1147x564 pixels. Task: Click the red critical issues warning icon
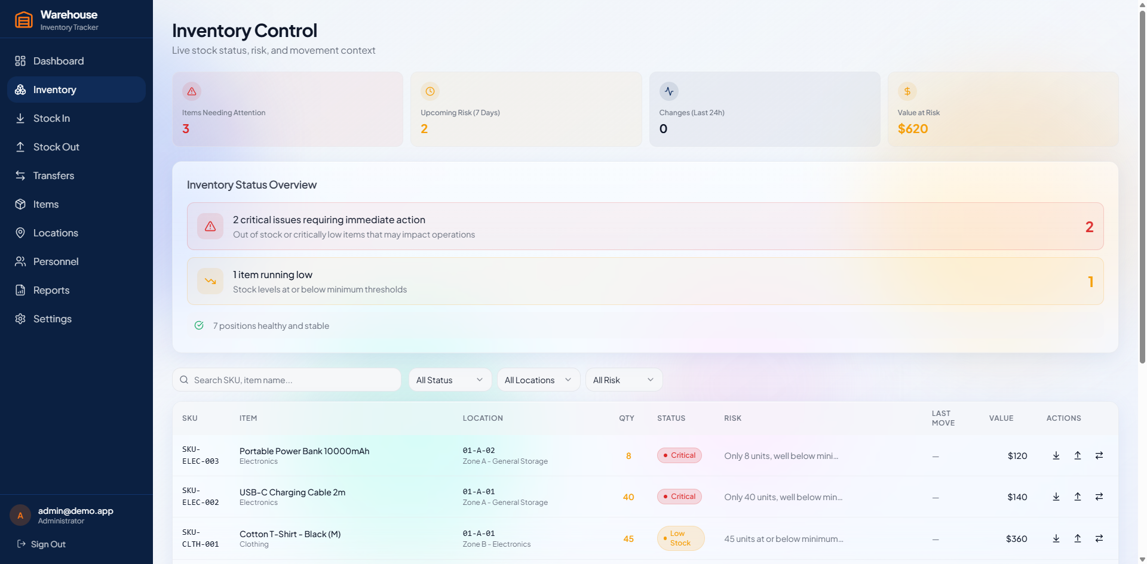[x=210, y=226]
